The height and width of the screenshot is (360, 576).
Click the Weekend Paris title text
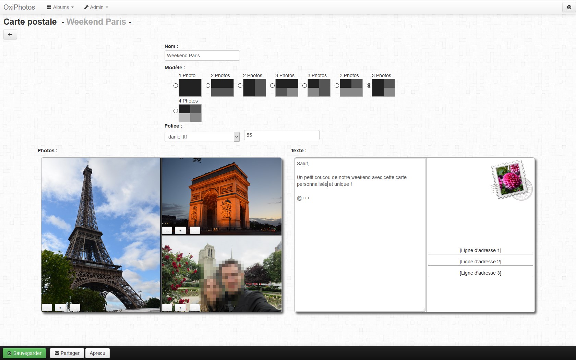[x=96, y=22]
